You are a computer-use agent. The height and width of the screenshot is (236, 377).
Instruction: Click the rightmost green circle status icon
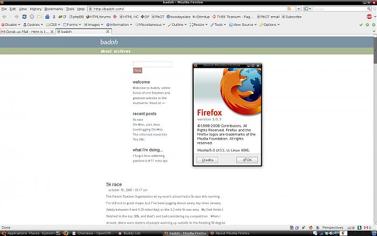(374, 25)
